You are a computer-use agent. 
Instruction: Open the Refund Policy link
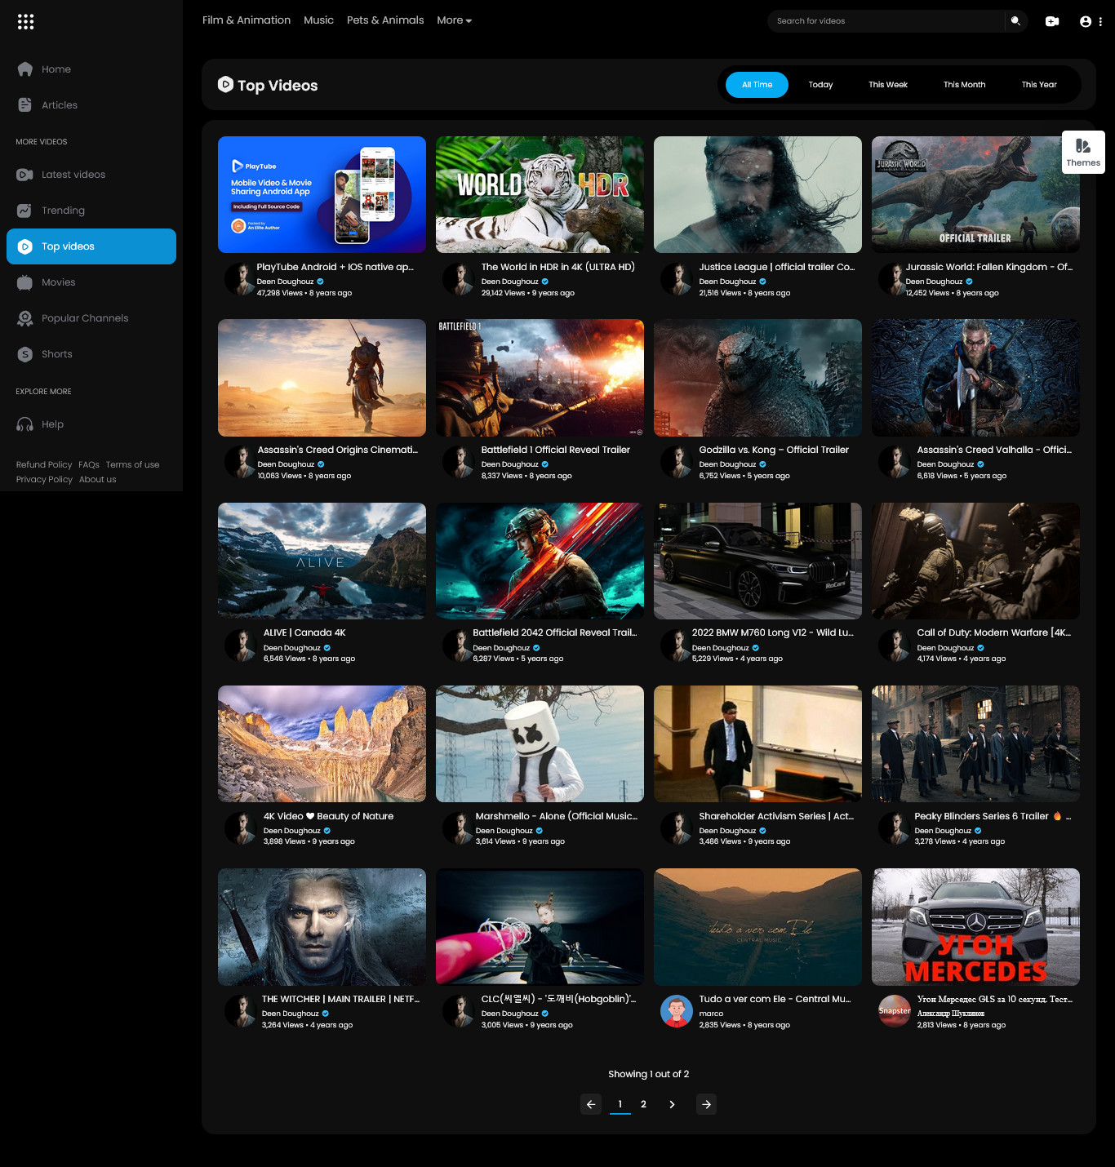pos(44,465)
